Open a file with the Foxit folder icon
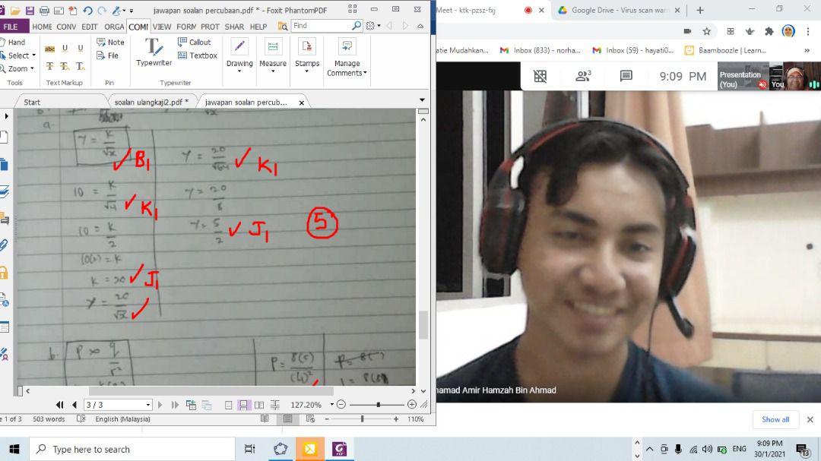Image resolution: width=821 pixels, height=461 pixels. [15, 11]
